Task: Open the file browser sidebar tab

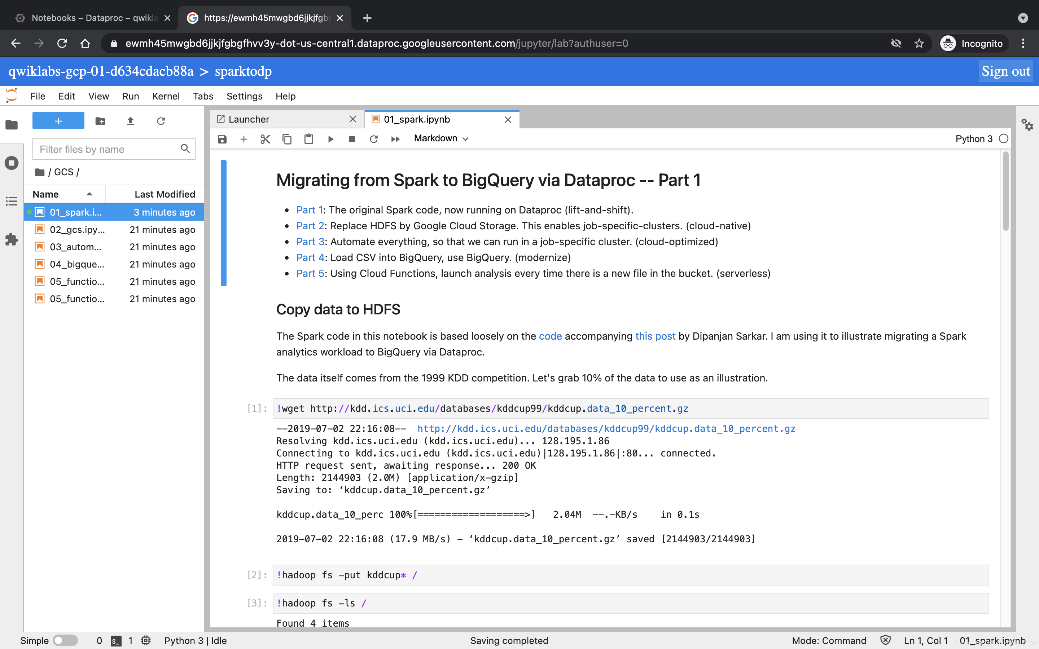Action: 12,124
